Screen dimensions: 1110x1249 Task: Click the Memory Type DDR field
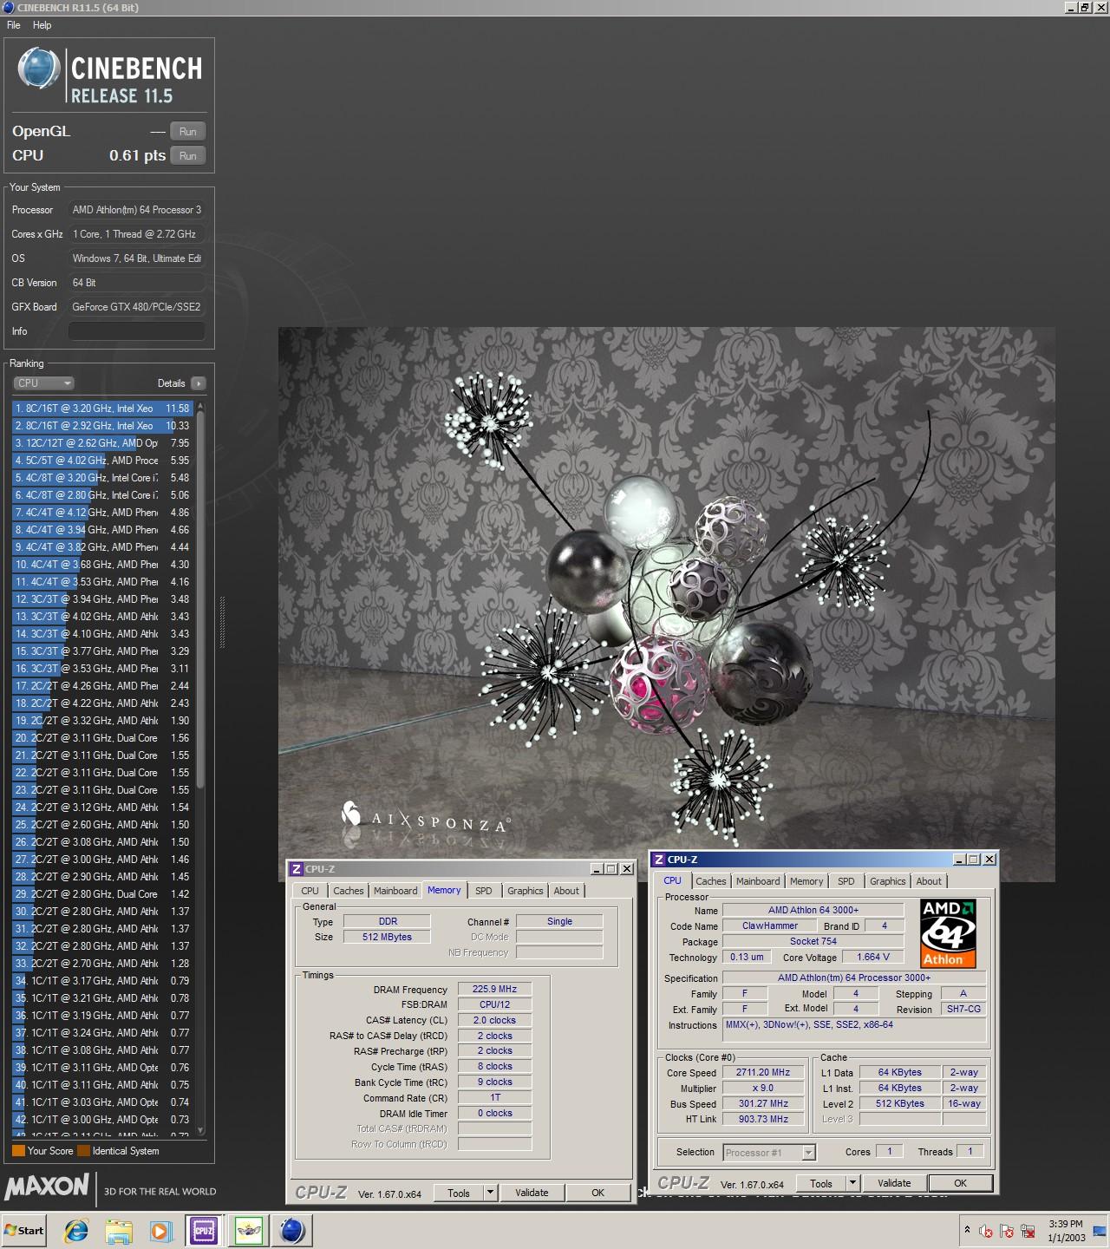[388, 921]
